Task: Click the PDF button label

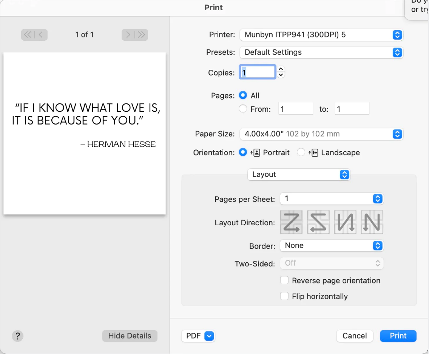Action: pyautogui.click(x=193, y=336)
